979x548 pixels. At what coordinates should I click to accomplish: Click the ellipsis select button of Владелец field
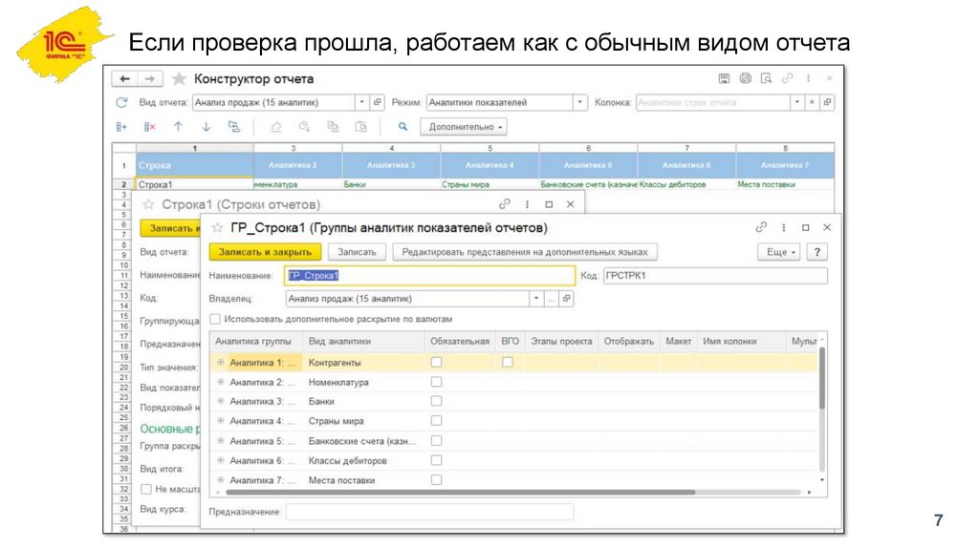[x=551, y=299]
